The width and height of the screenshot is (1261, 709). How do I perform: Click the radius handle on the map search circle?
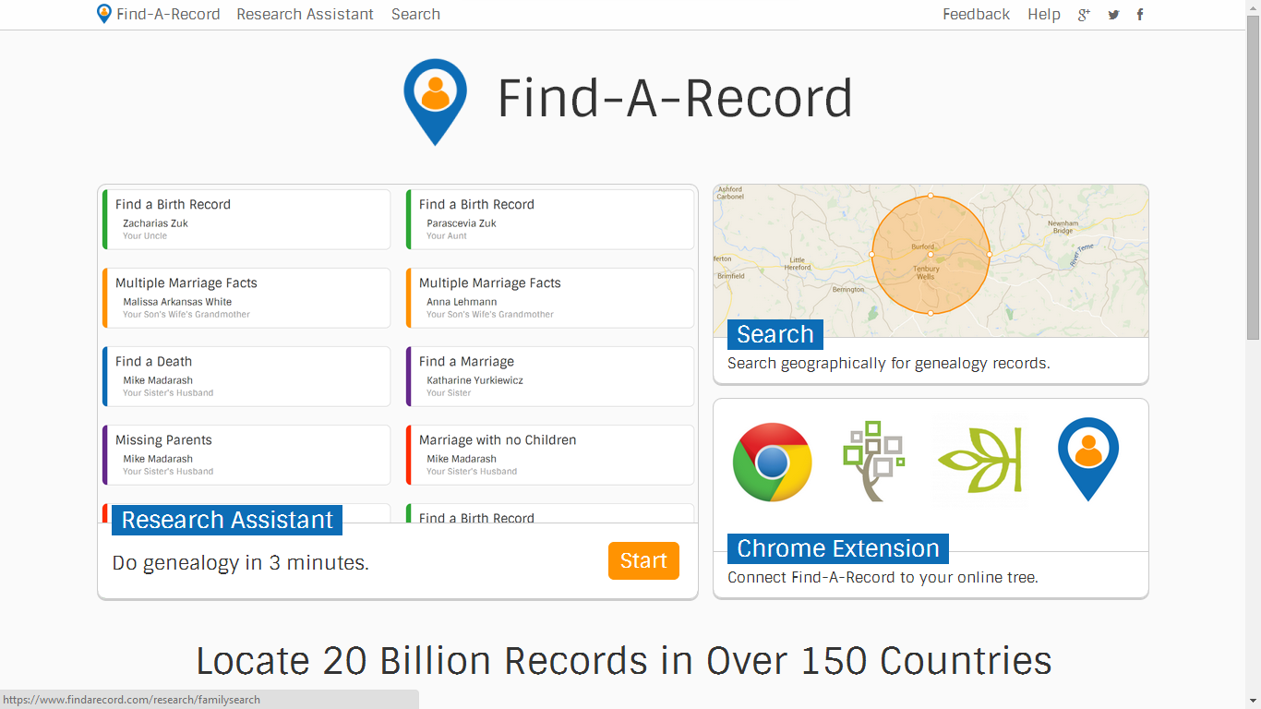tap(989, 256)
